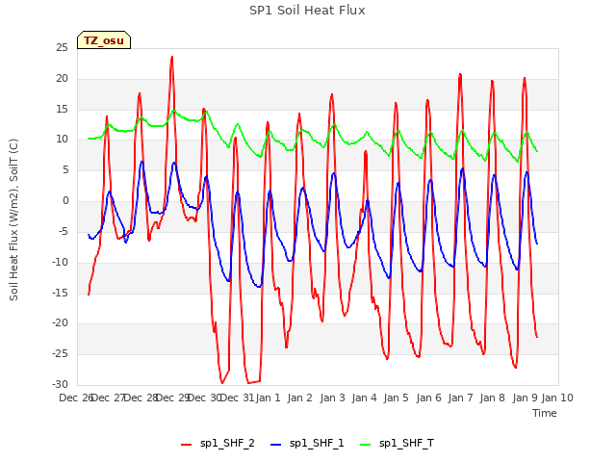Click the Dec 26 x-axis tick label

coord(77,398)
